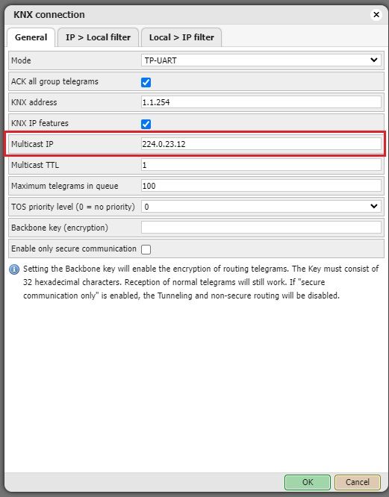The width and height of the screenshot is (389, 497).
Task: Toggle the KNX IP features checkbox
Action: coord(146,124)
